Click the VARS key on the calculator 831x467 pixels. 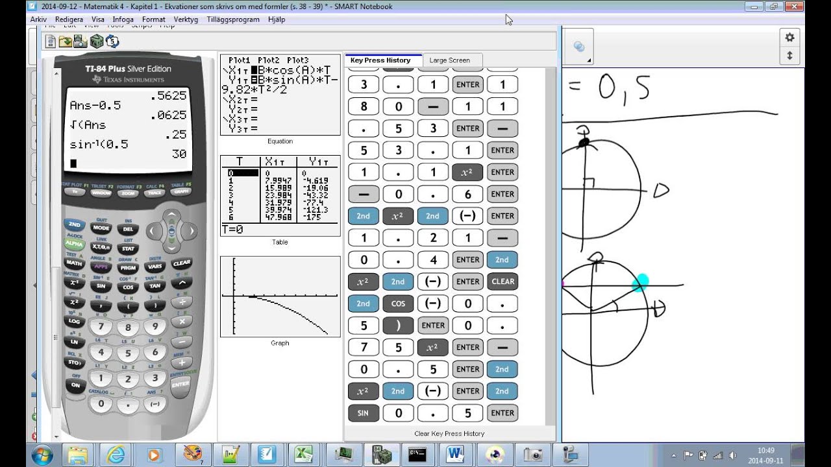pos(155,267)
